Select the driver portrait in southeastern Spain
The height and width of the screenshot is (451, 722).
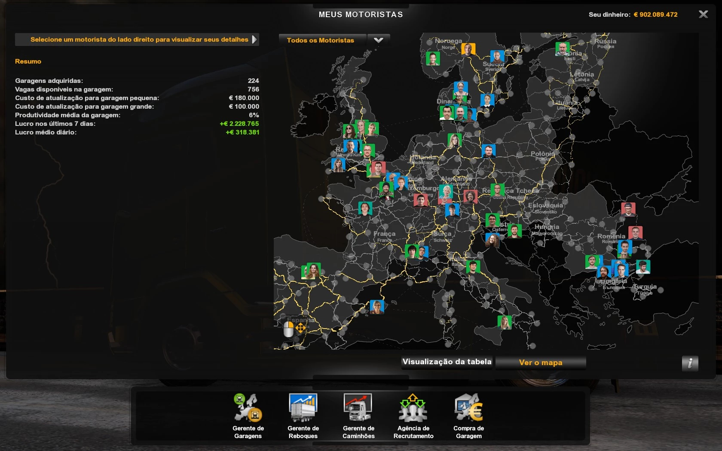pyautogui.click(x=377, y=307)
